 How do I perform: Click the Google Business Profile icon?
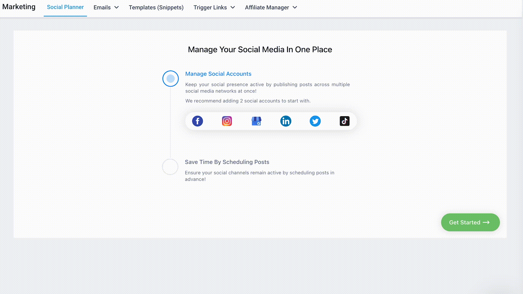click(256, 121)
